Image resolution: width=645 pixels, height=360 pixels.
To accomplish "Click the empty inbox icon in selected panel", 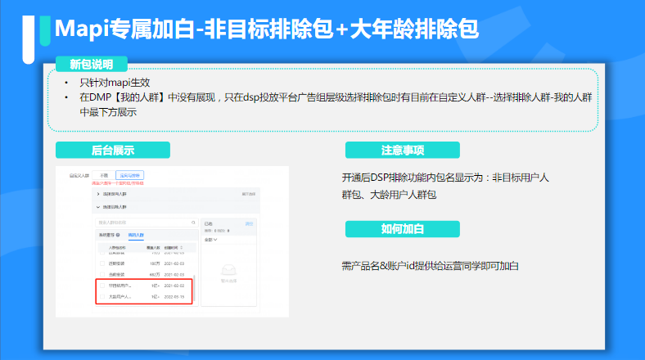I will click(x=230, y=268).
